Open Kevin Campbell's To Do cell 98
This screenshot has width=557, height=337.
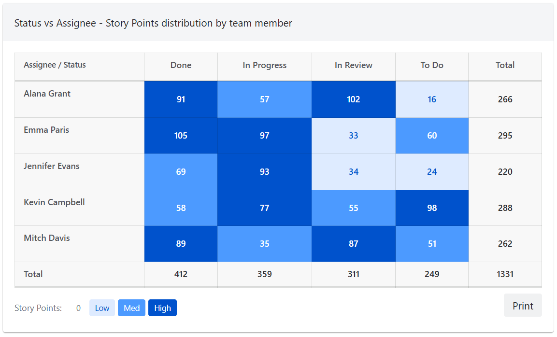[431, 208]
